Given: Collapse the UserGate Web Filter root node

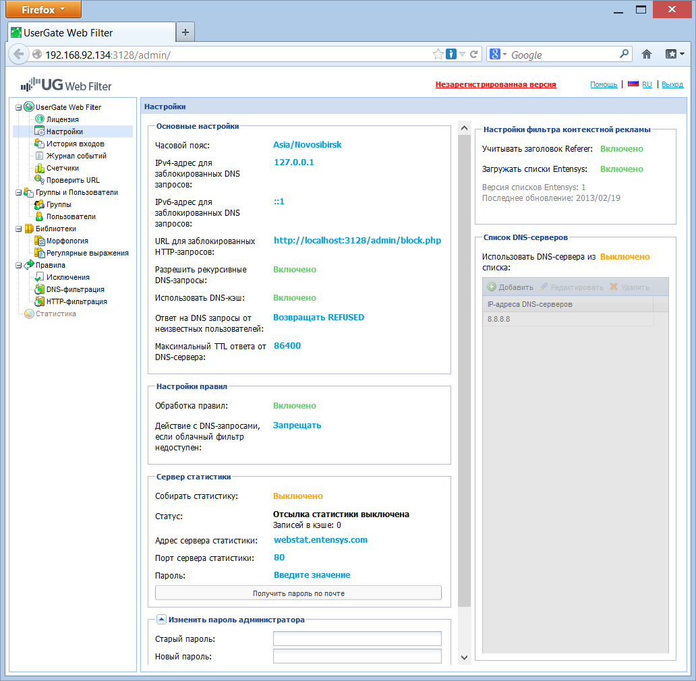Looking at the screenshot, I should click(x=19, y=107).
